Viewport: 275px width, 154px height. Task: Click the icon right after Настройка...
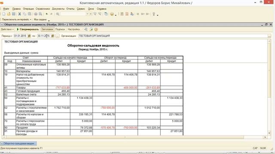[86, 30]
